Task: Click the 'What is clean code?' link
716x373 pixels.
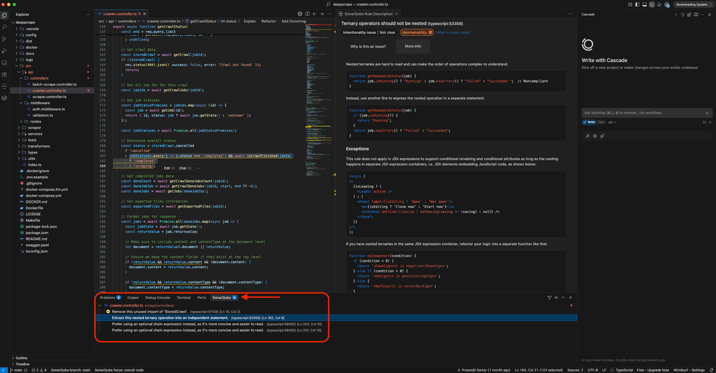Action: 453,33
